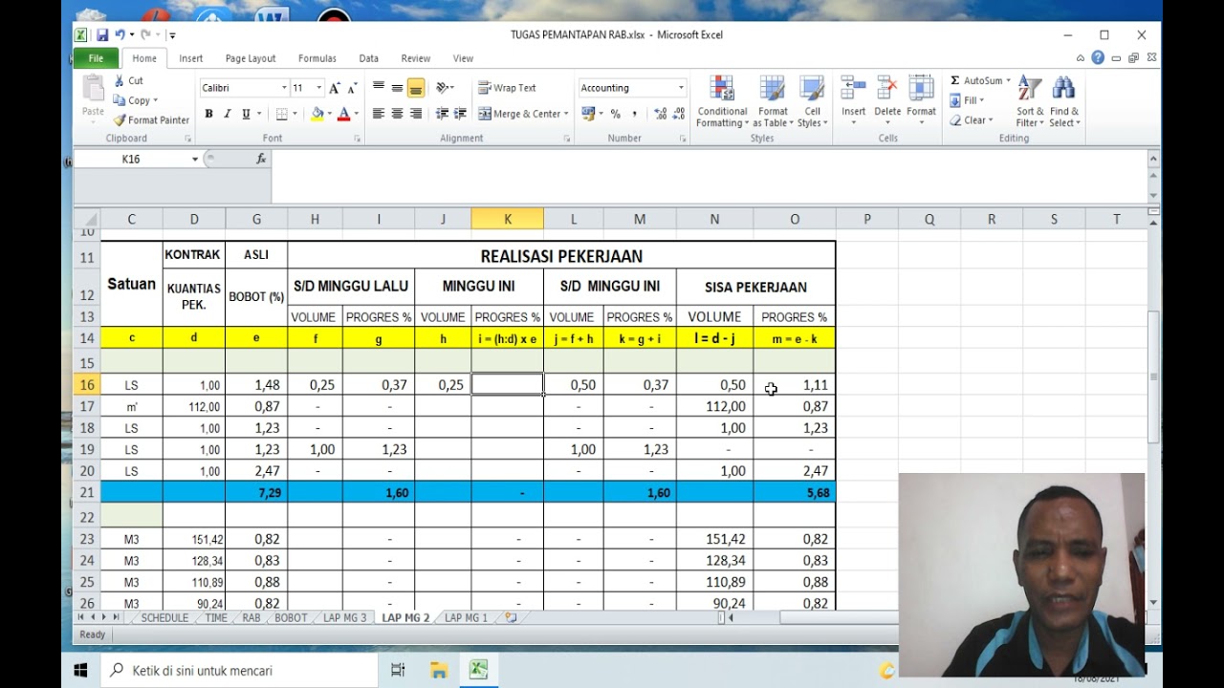1224x688 pixels.
Task: Increase font size with Grow Font icon
Action: [x=335, y=88]
